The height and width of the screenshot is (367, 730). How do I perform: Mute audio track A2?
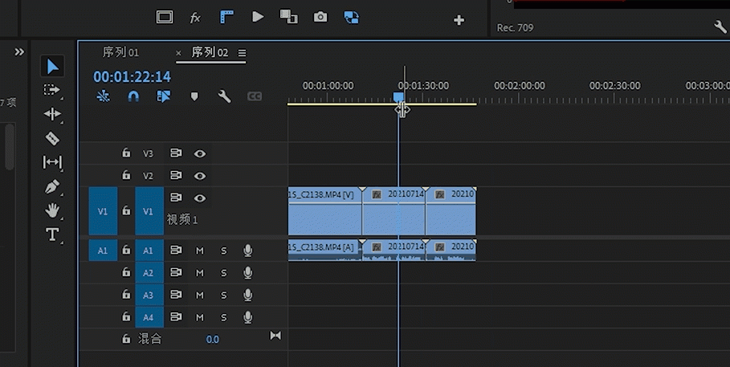(200, 273)
